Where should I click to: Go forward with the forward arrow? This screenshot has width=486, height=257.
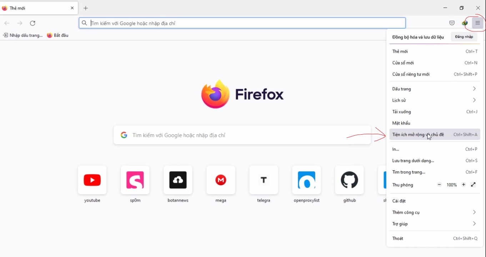[20, 23]
